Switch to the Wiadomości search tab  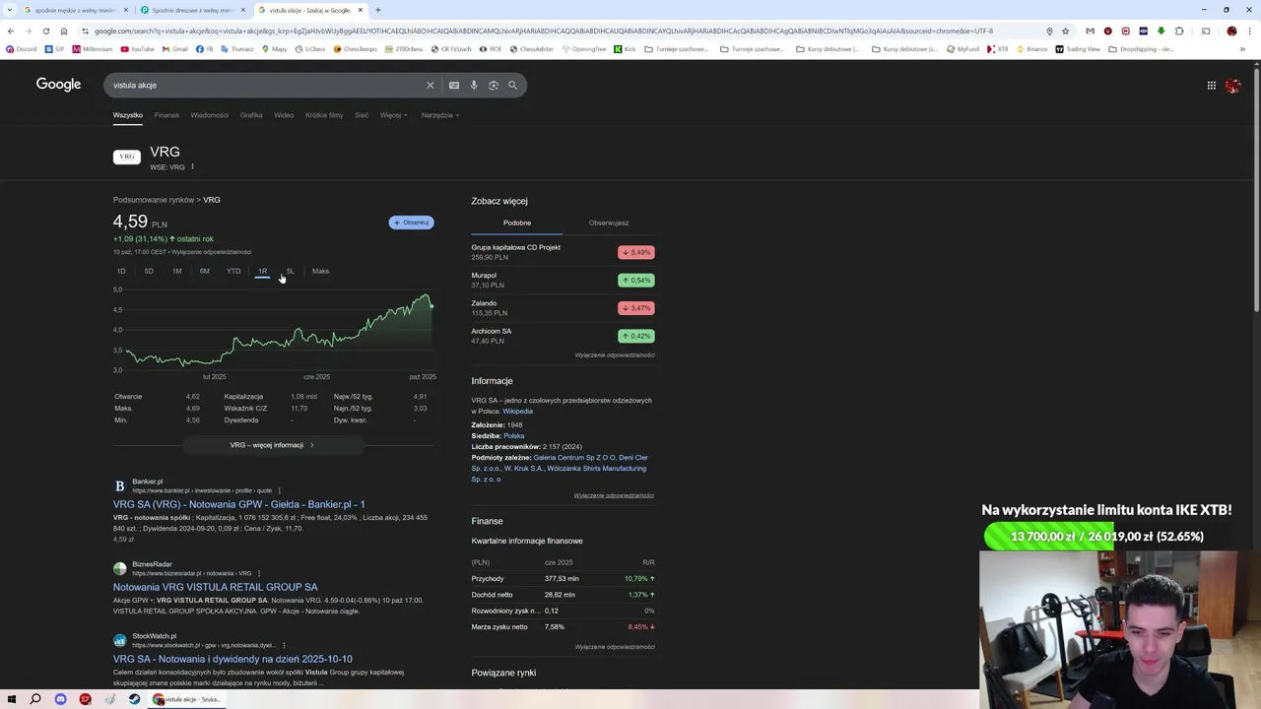coord(209,115)
